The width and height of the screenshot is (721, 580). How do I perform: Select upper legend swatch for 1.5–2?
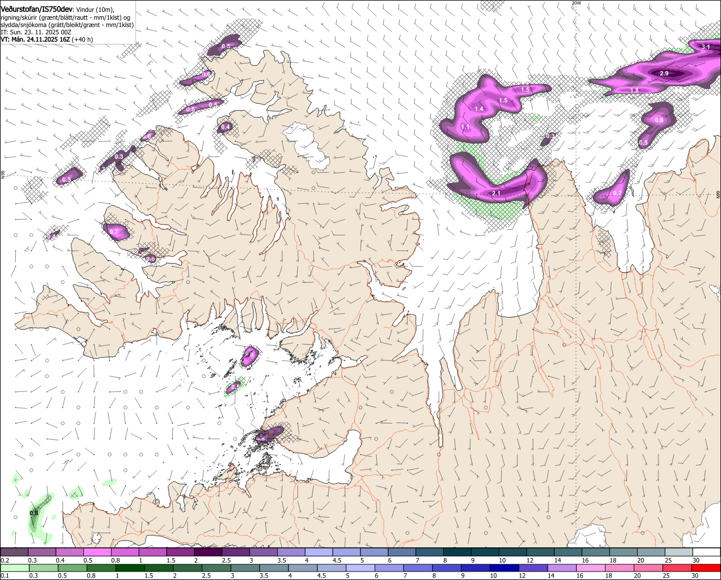(180, 552)
